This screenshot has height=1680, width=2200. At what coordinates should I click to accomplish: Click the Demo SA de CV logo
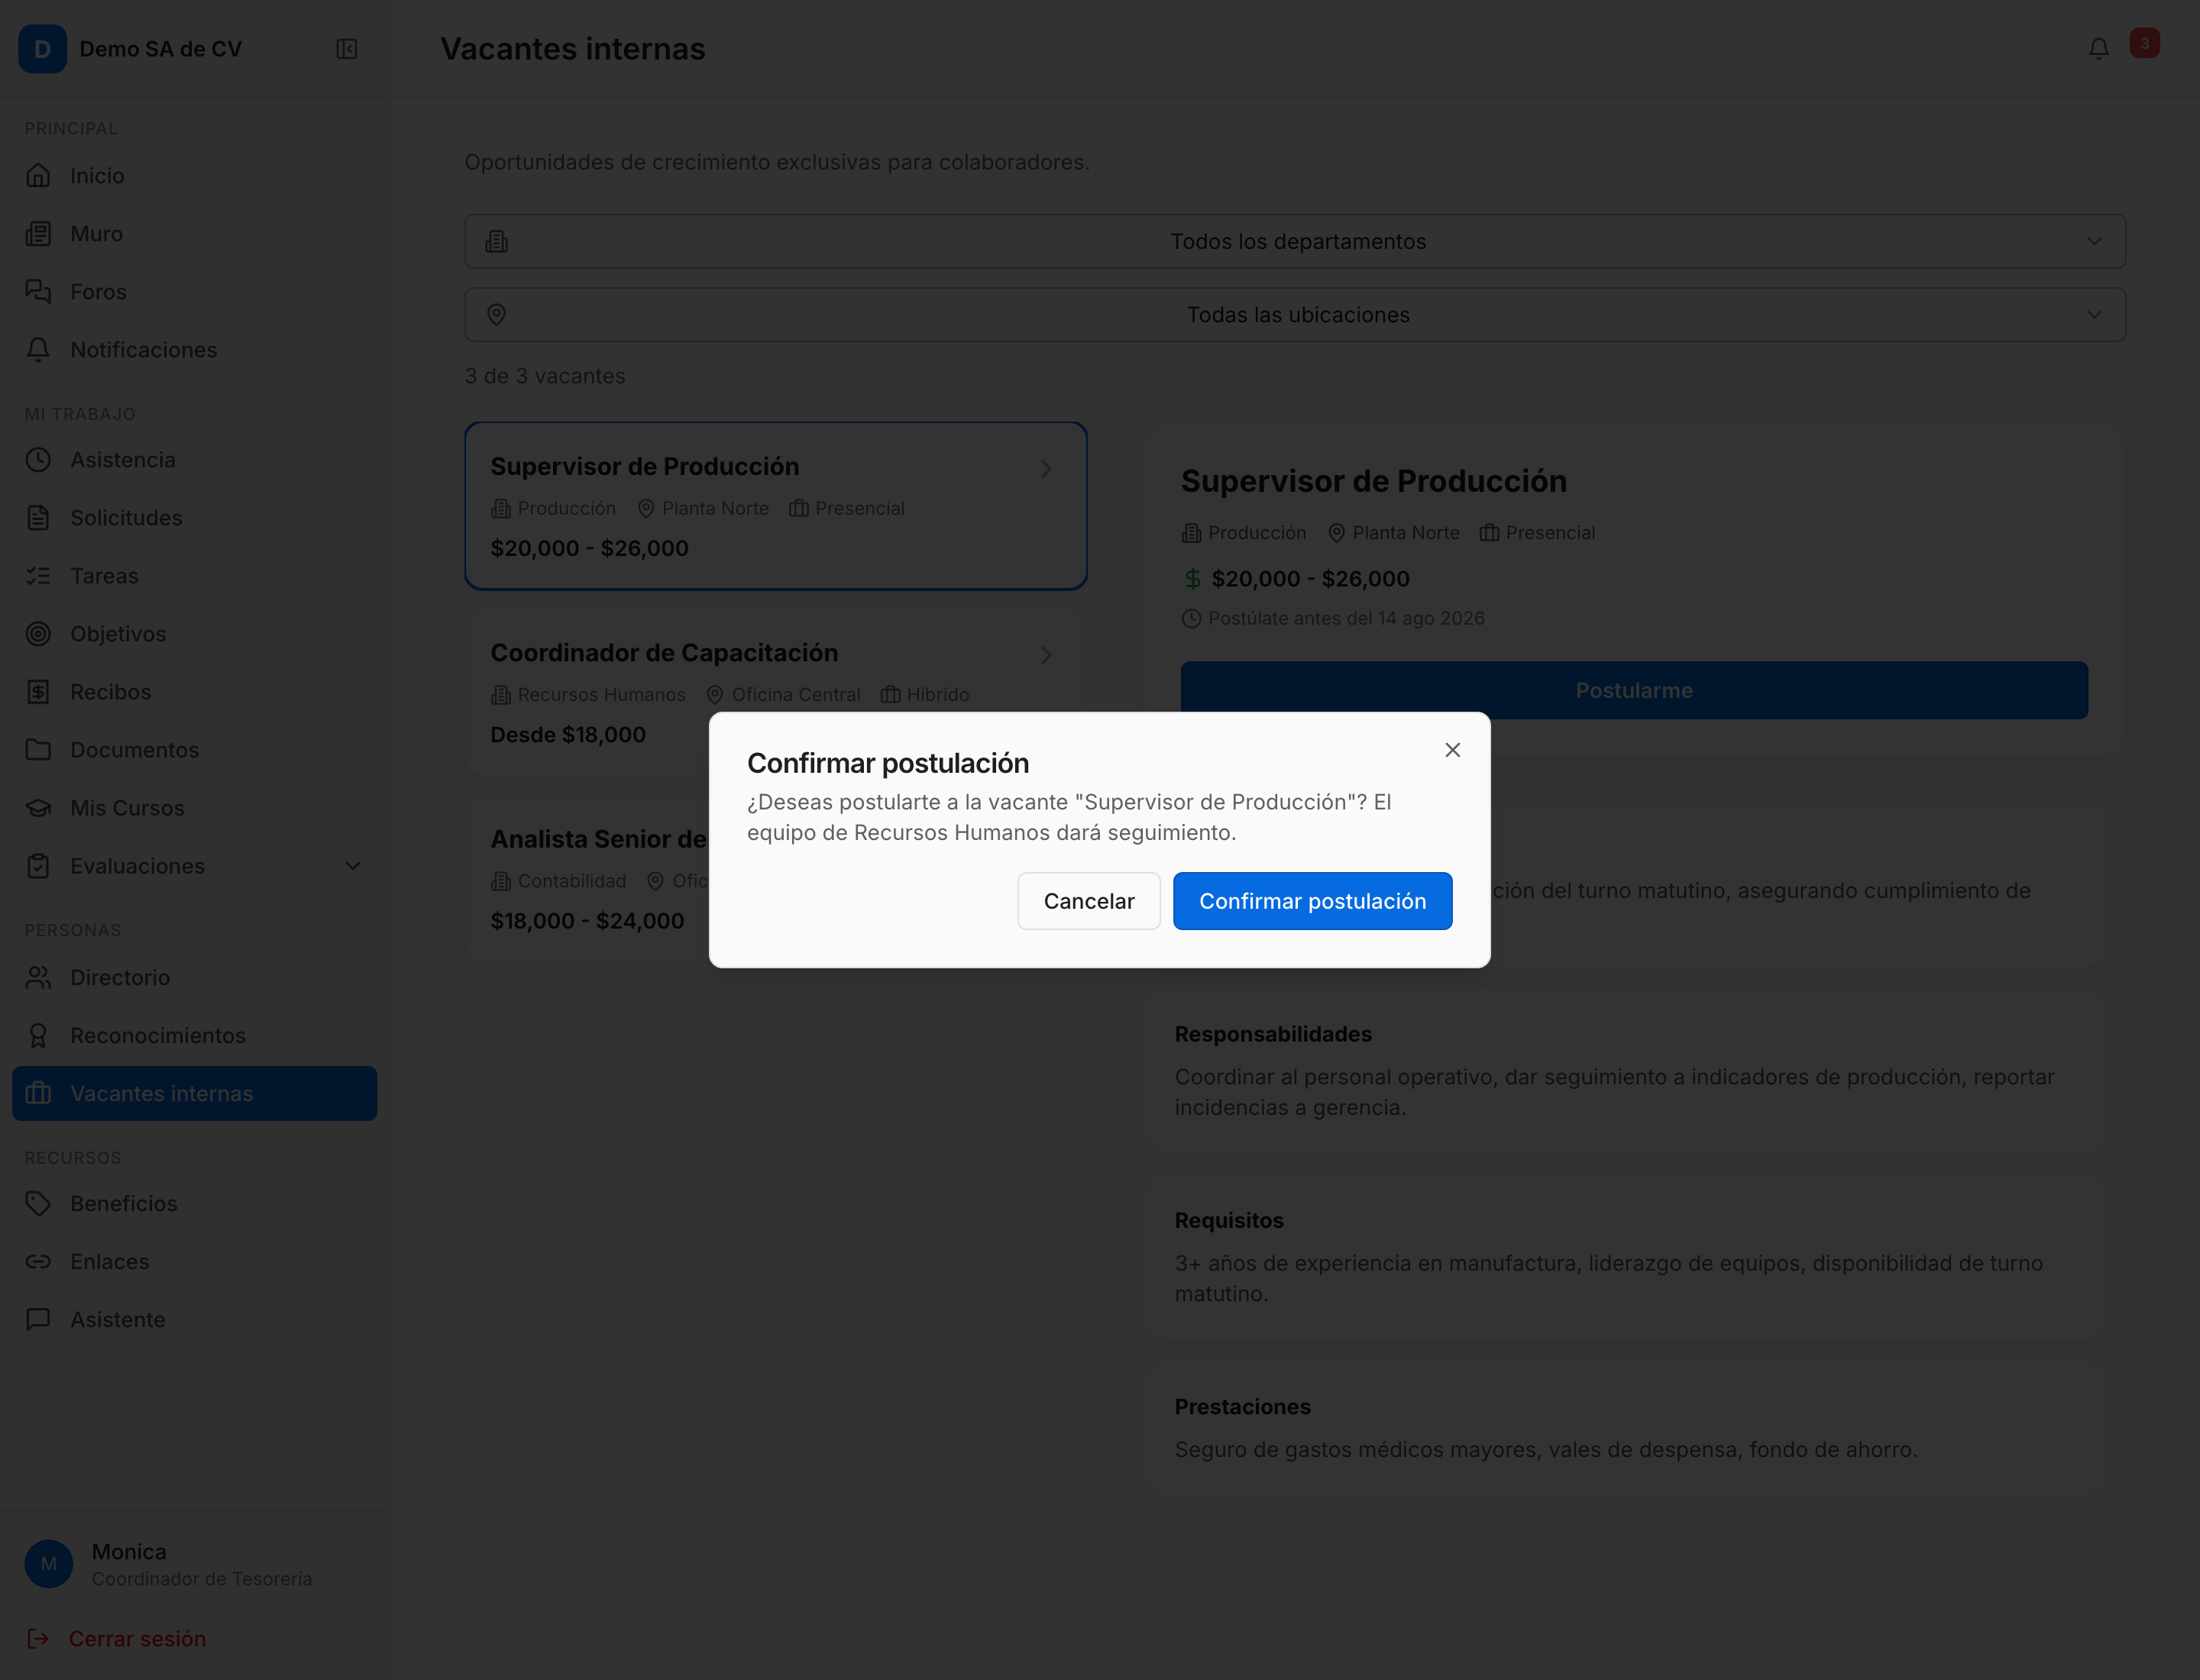coord(43,49)
